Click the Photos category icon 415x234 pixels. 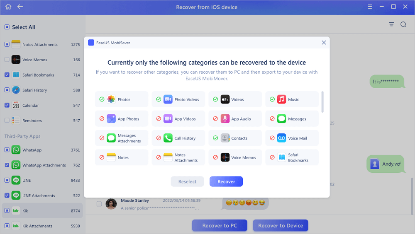click(111, 99)
